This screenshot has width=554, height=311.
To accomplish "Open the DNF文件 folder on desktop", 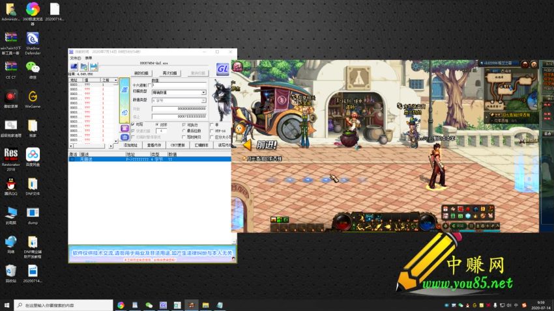I will tap(33, 186).
